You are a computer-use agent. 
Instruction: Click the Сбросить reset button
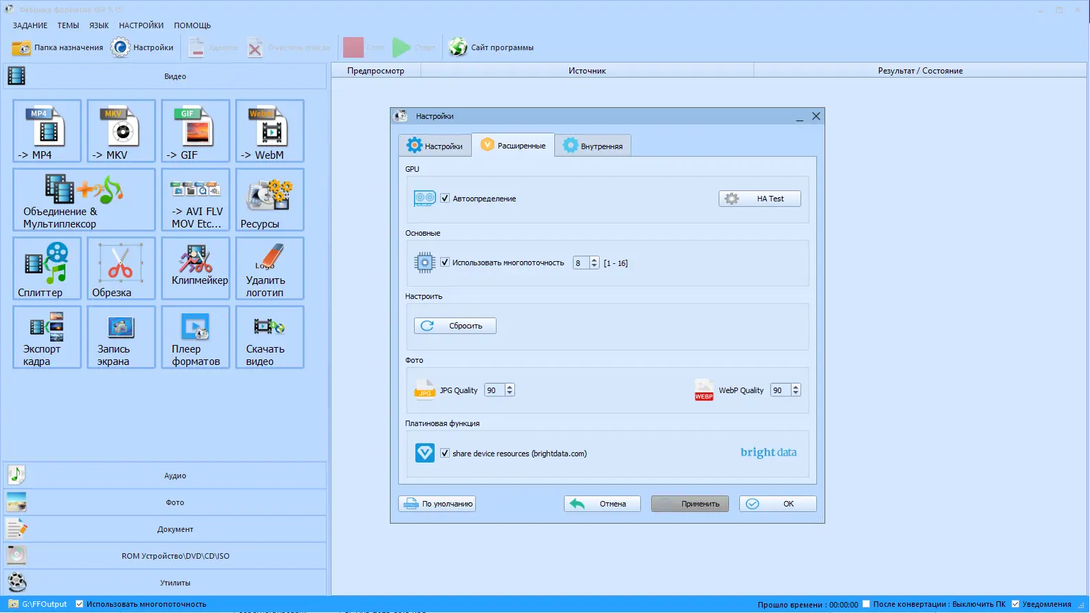click(x=455, y=326)
